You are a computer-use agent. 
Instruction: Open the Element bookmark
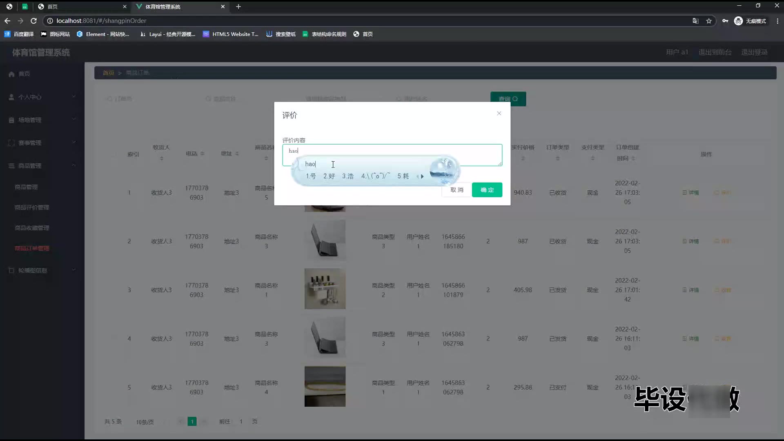coord(103,34)
